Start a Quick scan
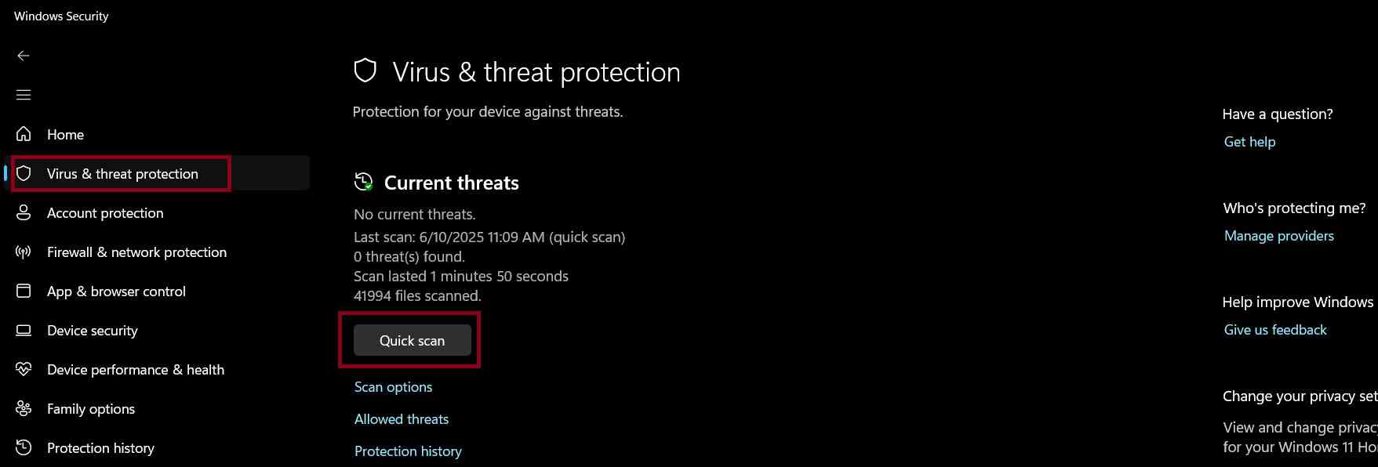The image size is (1378, 467). pos(411,340)
